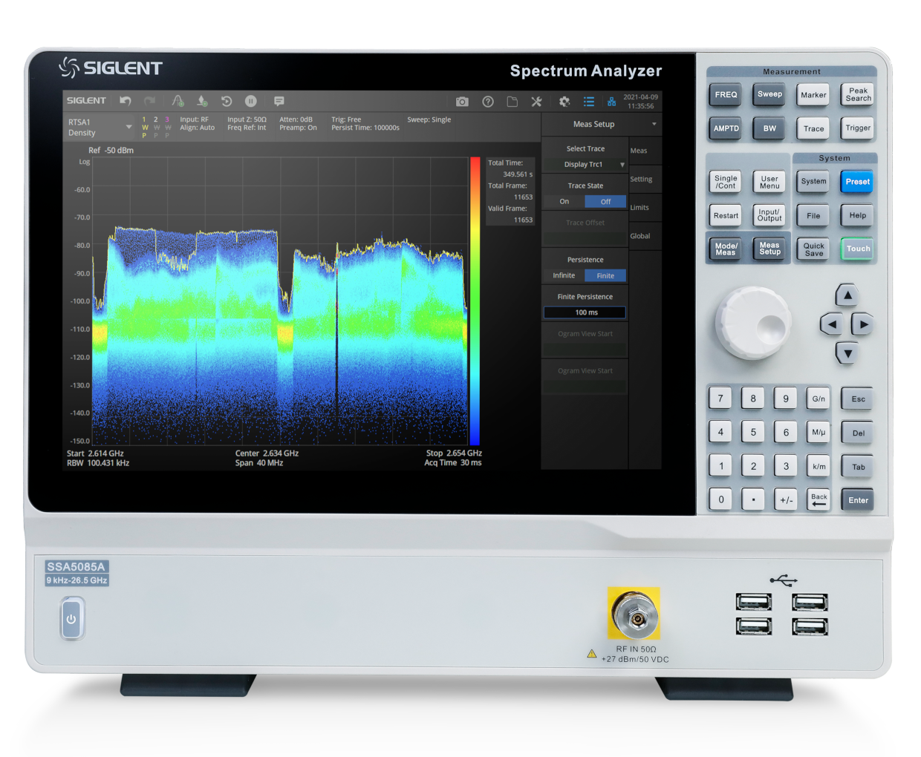921x757 pixels.
Task: Switch to the Limits tab
Action: tap(640, 208)
